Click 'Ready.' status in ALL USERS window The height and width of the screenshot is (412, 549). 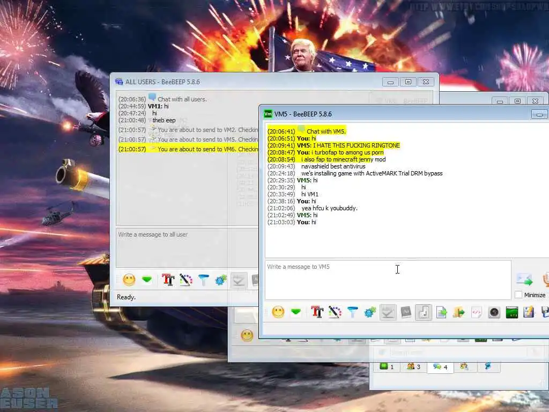pyautogui.click(x=126, y=297)
